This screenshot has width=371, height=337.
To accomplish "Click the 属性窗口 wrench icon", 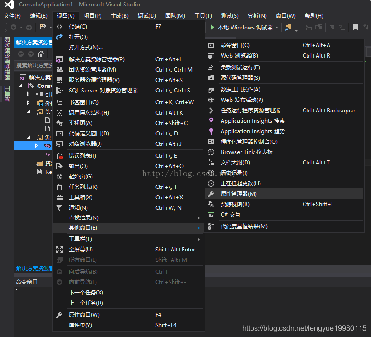I will coord(59,315).
